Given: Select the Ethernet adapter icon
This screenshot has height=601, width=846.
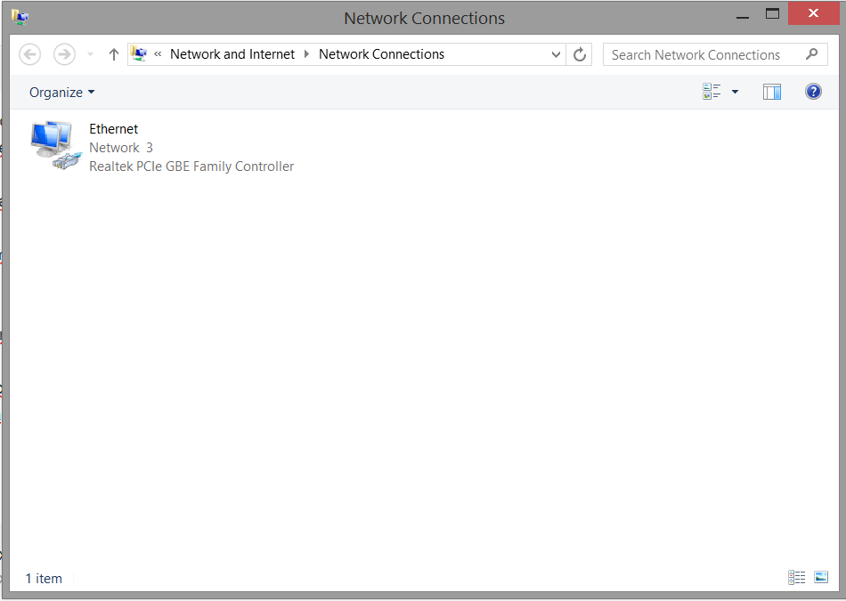Looking at the screenshot, I should point(55,147).
